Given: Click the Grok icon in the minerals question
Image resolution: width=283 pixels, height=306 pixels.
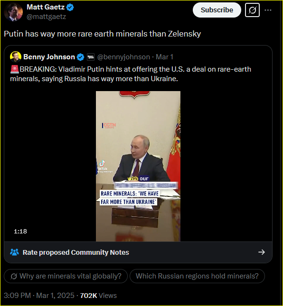Looking at the screenshot, I should point(14,276).
